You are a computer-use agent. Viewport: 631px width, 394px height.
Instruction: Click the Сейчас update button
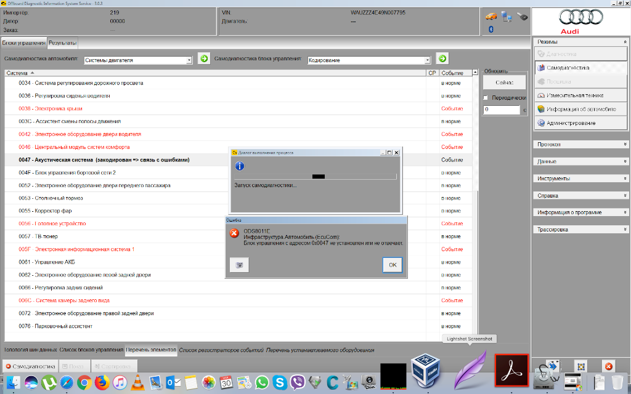(505, 82)
